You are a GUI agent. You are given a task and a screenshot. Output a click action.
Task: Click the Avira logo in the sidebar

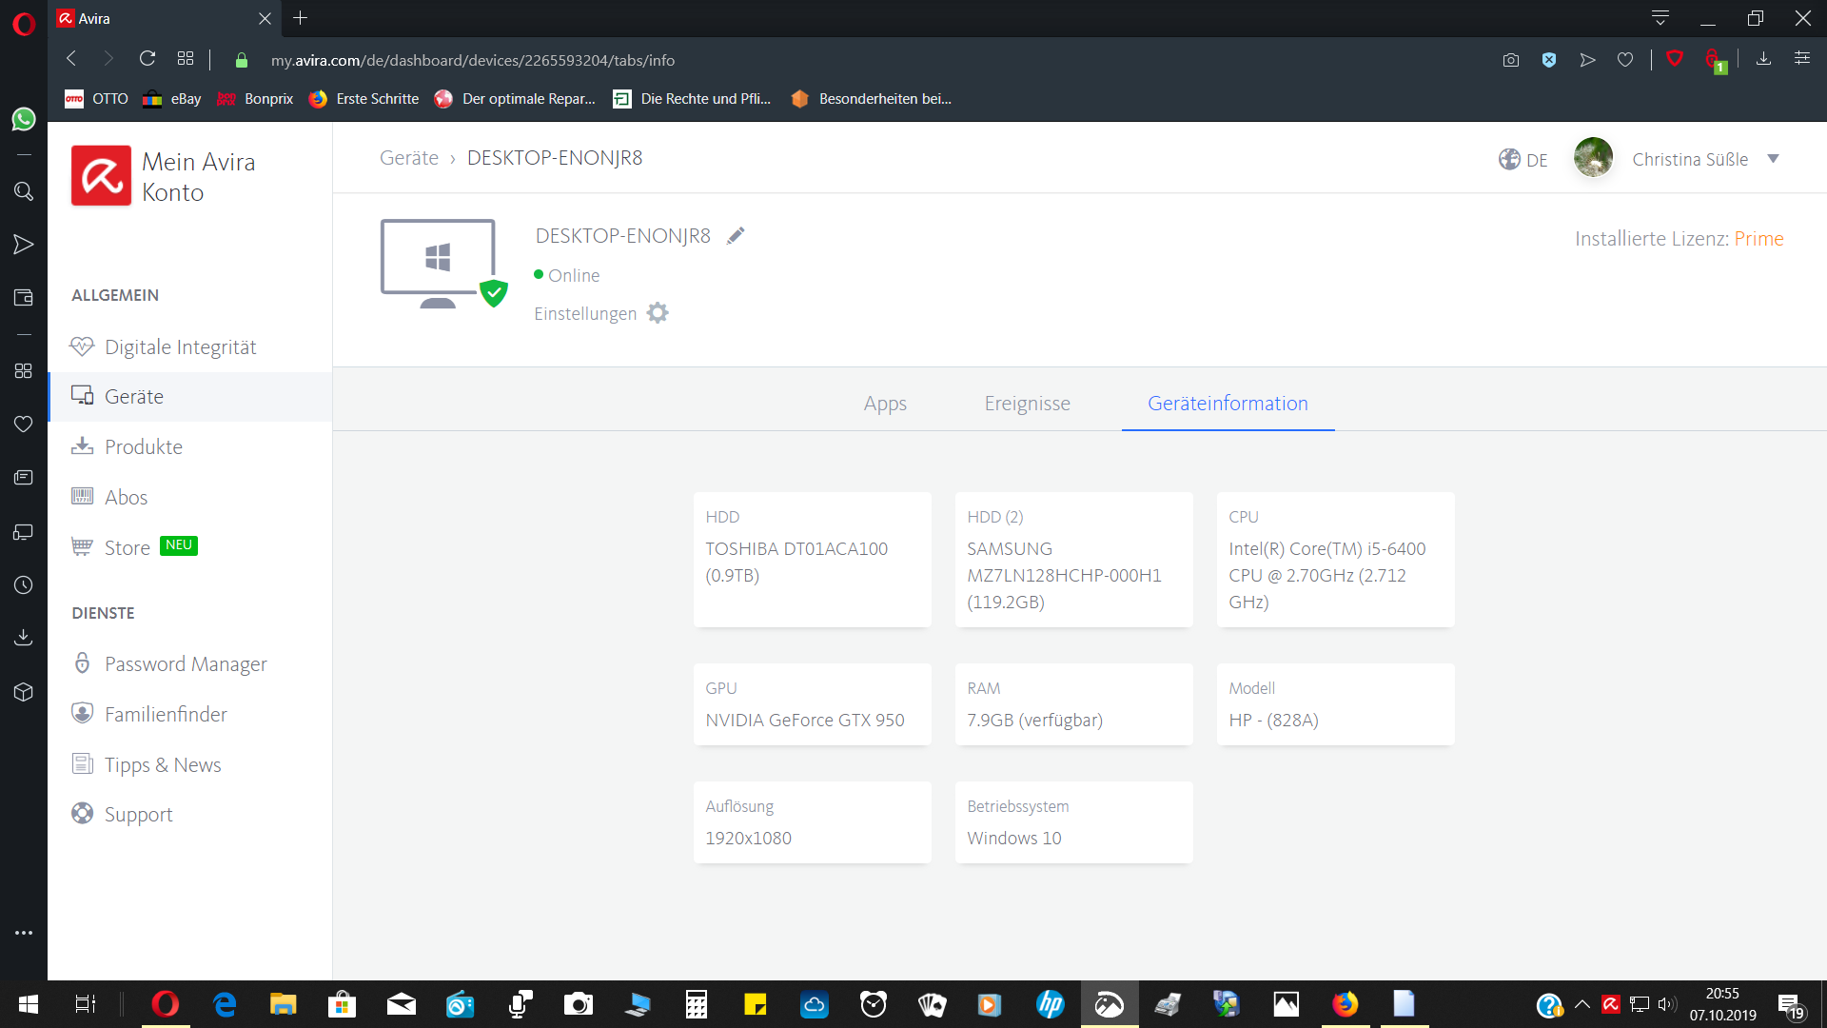coord(101,176)
